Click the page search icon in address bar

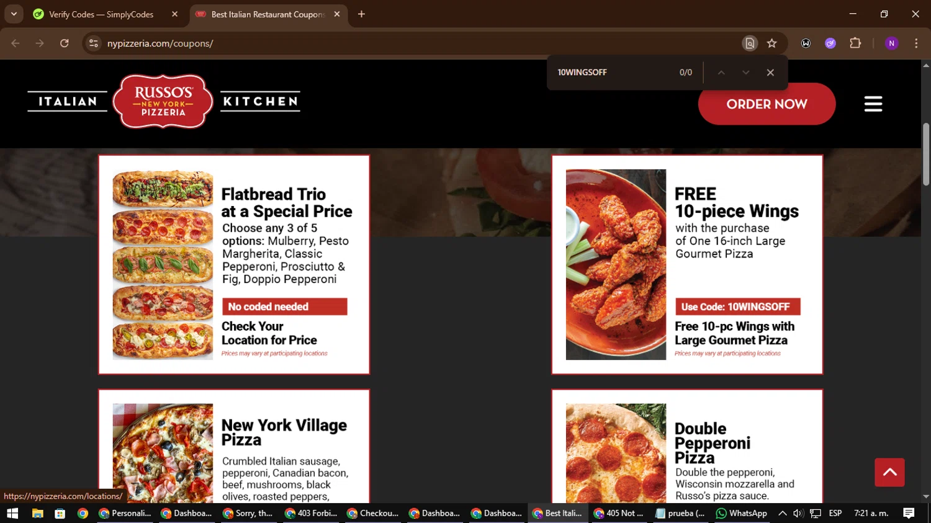(750, 43)
